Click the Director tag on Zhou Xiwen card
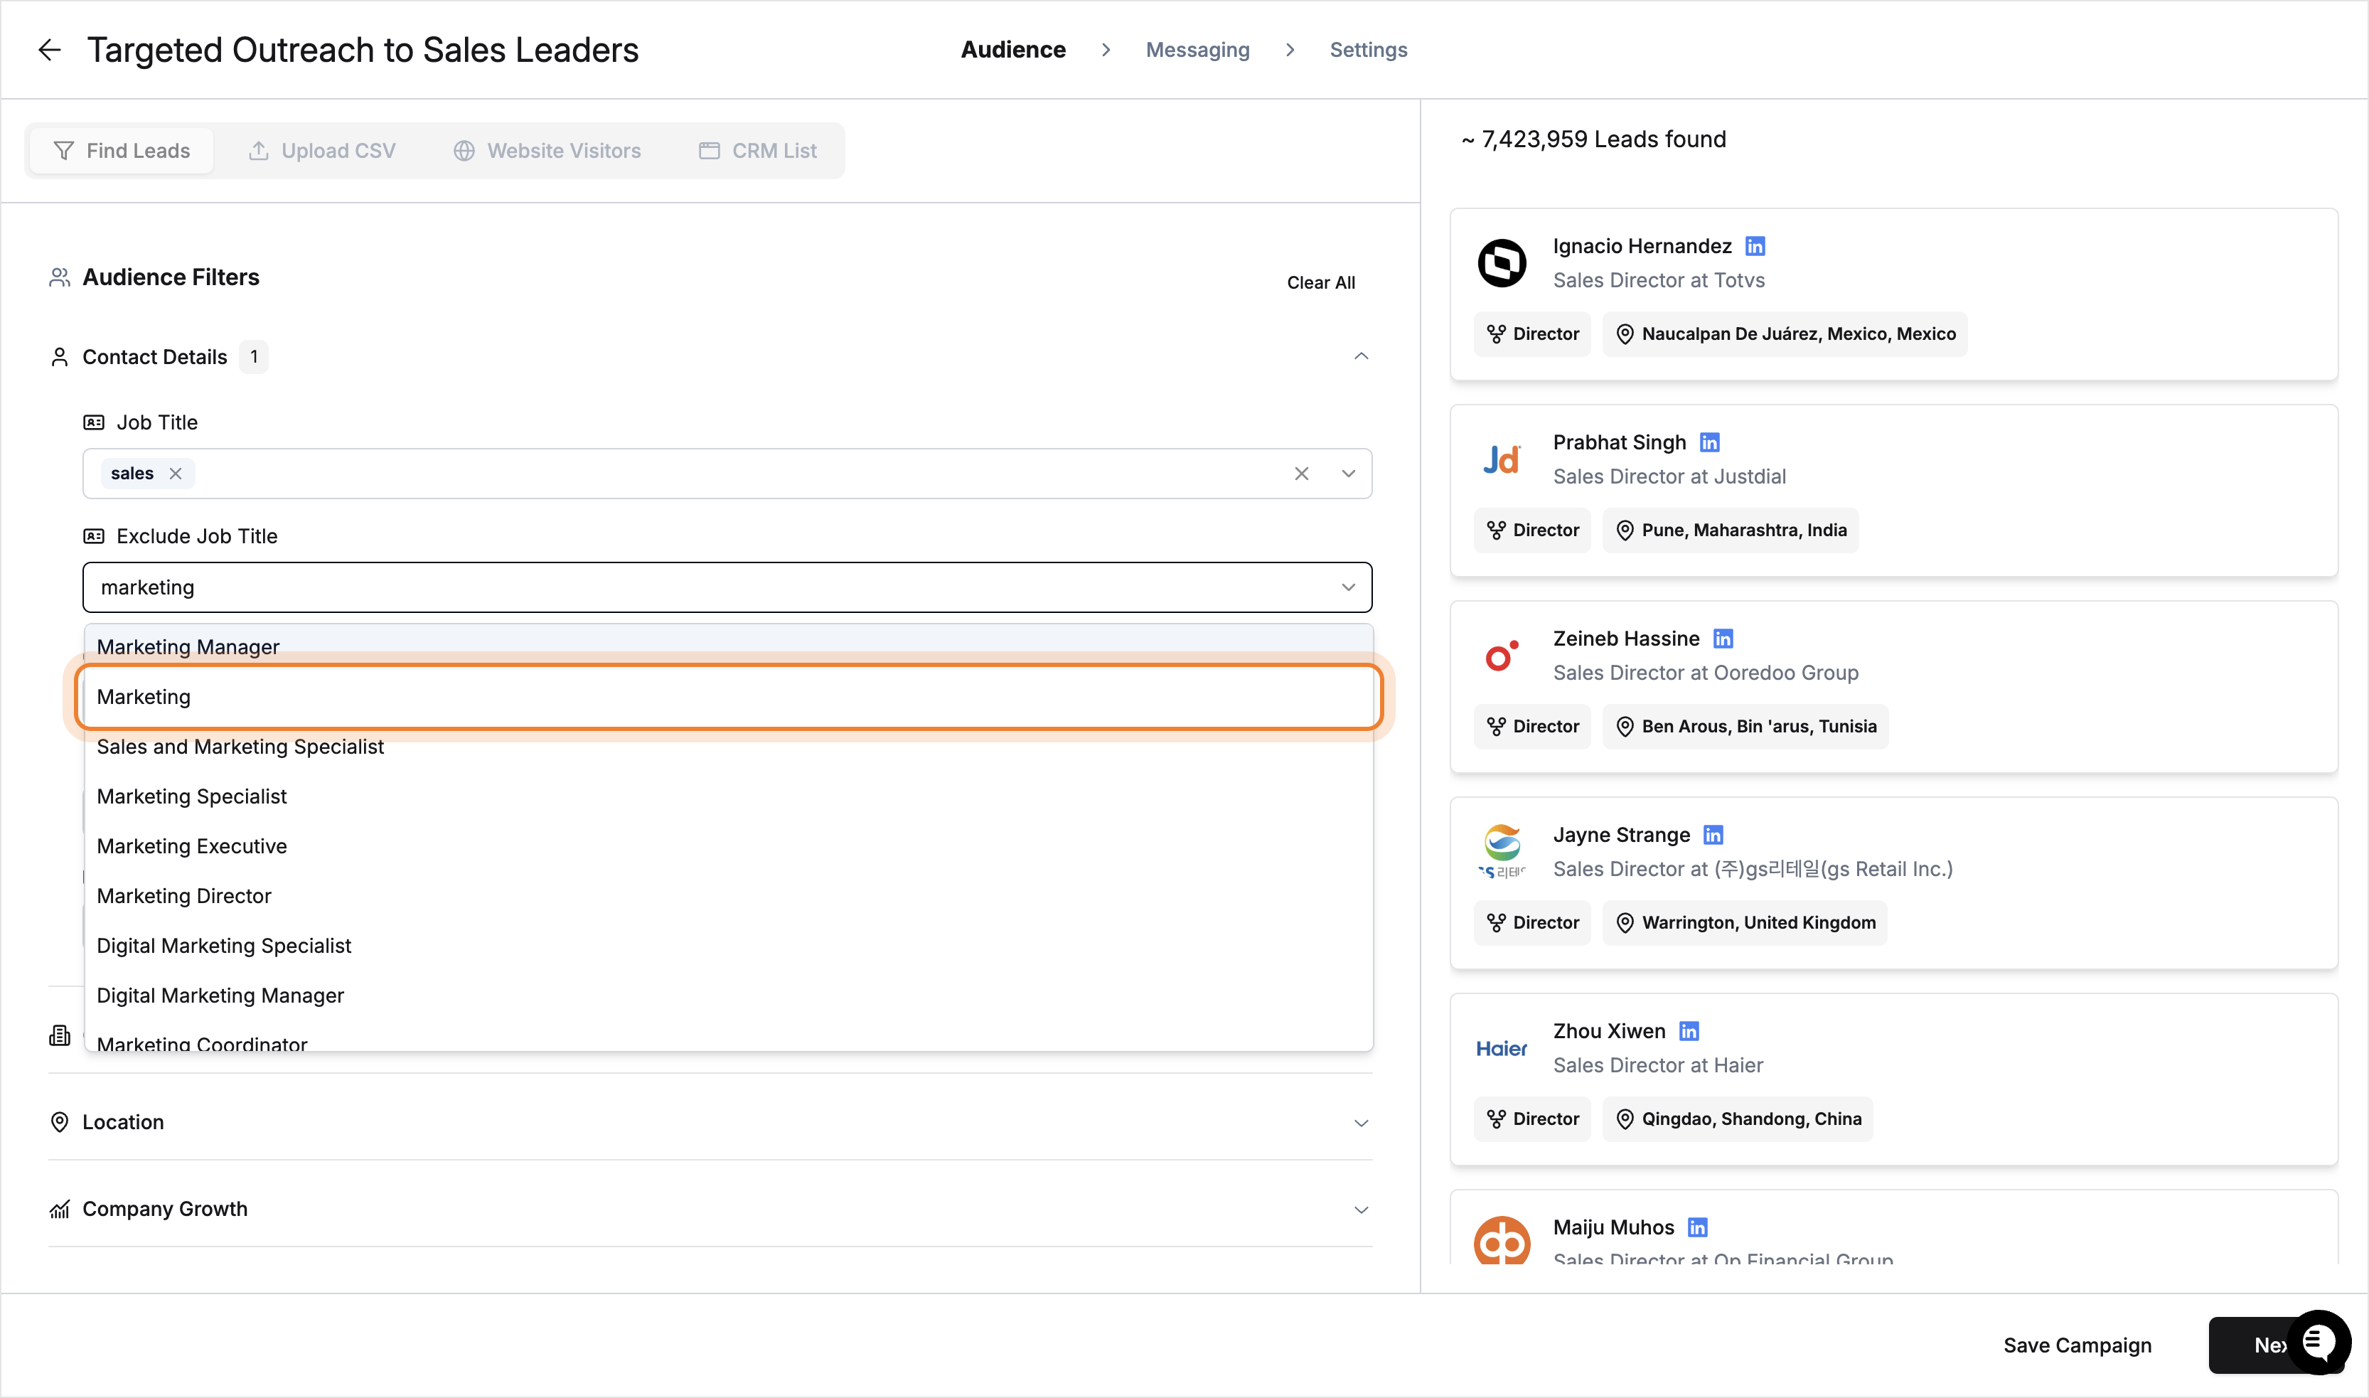This screenshot has height=1398, width=2369. 1531,1119
